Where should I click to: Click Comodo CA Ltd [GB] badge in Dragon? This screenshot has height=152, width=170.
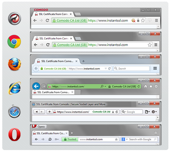(x=70, y=21)
